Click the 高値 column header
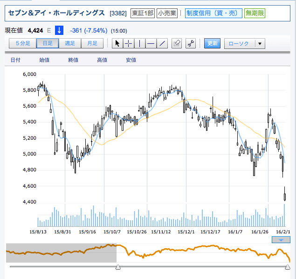Viewport: 296px width, 279px height. click(x=102, y=60)
